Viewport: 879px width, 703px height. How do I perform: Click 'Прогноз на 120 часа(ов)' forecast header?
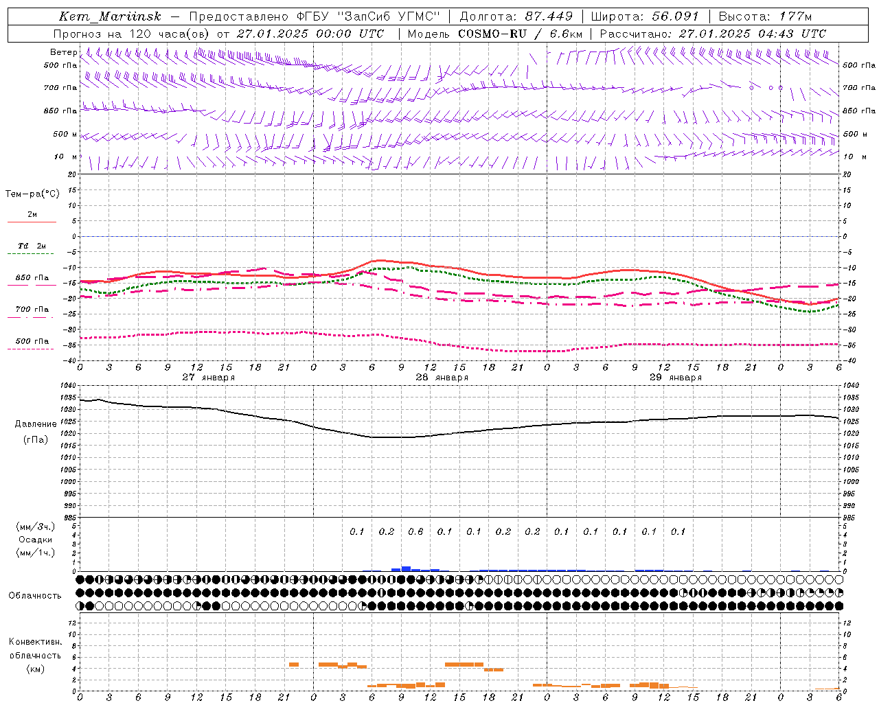(132, 34)
